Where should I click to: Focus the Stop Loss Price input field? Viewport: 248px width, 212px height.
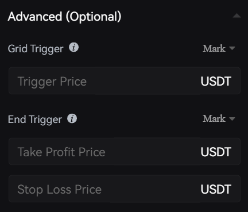click(125, 189)
